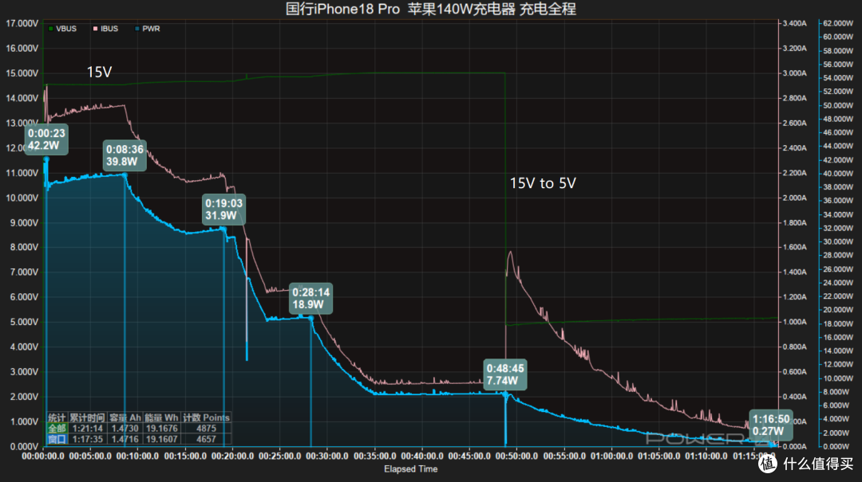The height and width of the screenshot is (482, 862).
Task: Click the 统计 table header
Action: pyautogui.click(x=57, y=417)
